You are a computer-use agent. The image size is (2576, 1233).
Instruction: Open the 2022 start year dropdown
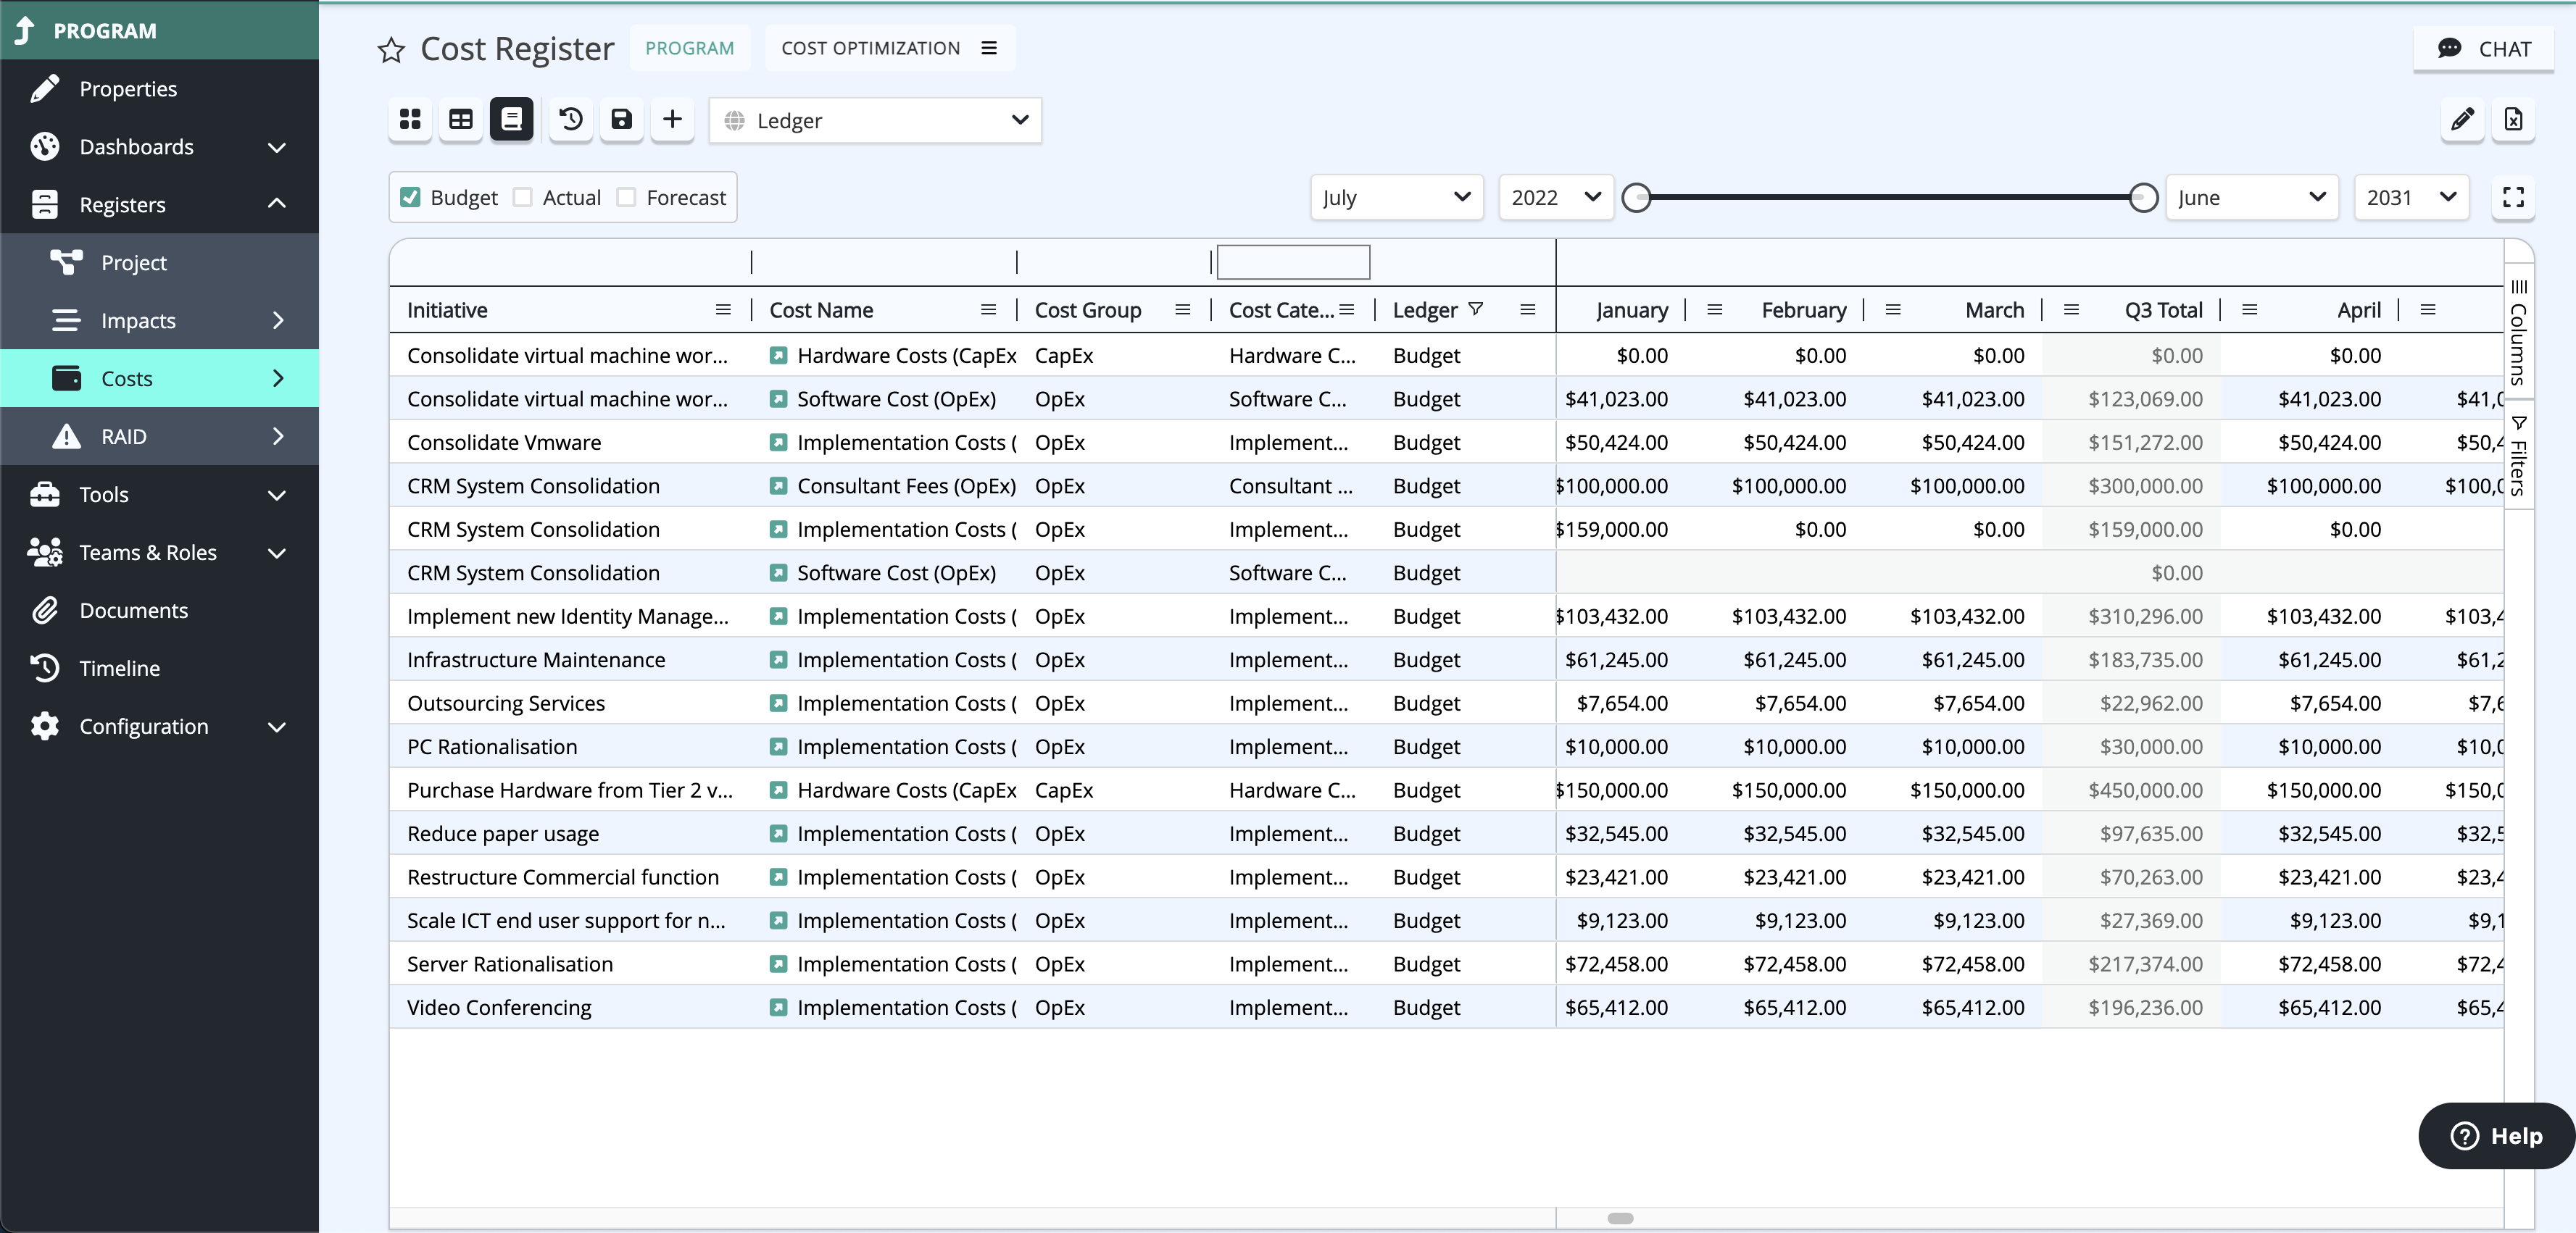click(x=1556, y=197)
